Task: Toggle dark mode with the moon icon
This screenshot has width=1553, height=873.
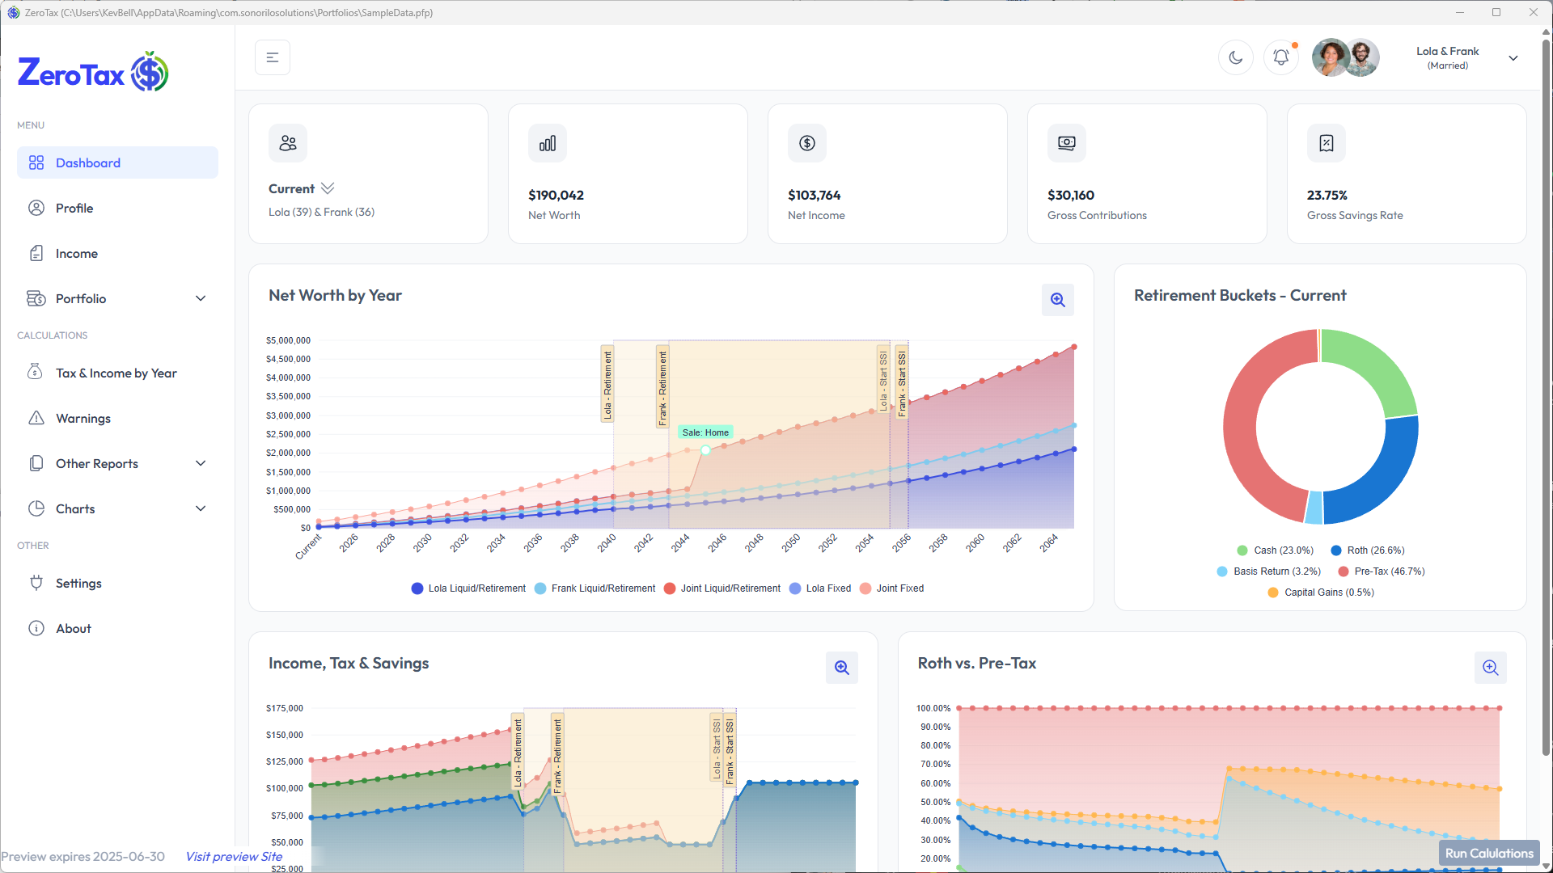Action: tap(1235, 57)
